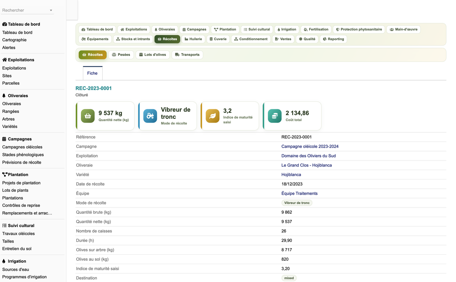Image resolution: width=456 pixels, height=282 pixels.
Task: Select the Fiche tab
Action: click(92, 73)
